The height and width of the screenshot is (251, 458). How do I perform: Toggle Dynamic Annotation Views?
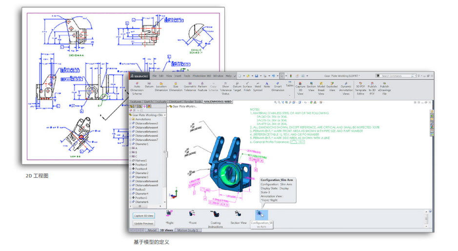tap(346, 87)
